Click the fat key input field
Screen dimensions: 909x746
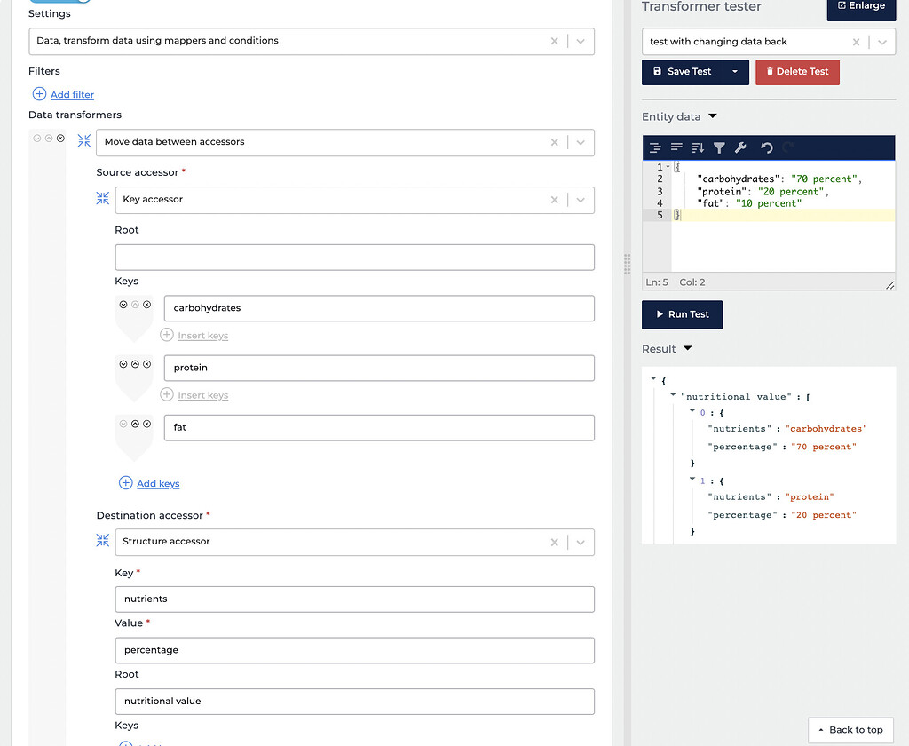pyautogui.click(x=379, y=428)
